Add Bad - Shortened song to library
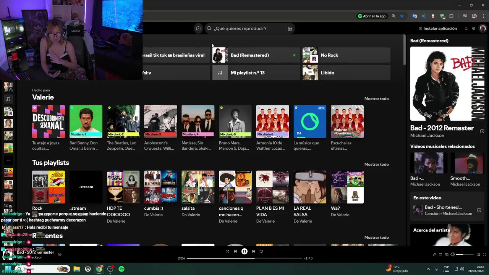This screenshot has width=489, height=275. click(x=479, y=210)
